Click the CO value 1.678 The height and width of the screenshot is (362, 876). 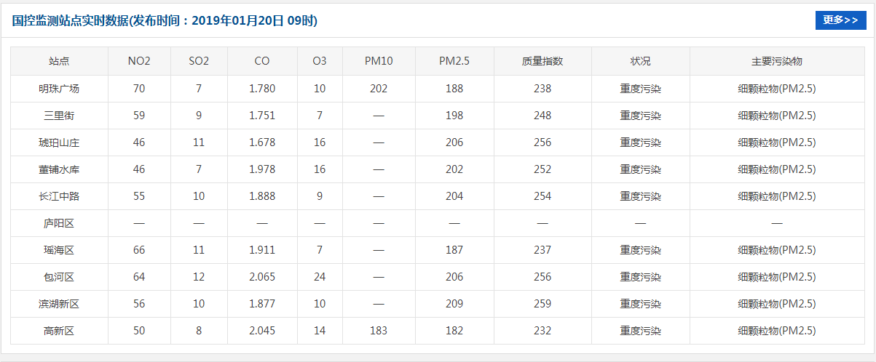tap(262, 142)
